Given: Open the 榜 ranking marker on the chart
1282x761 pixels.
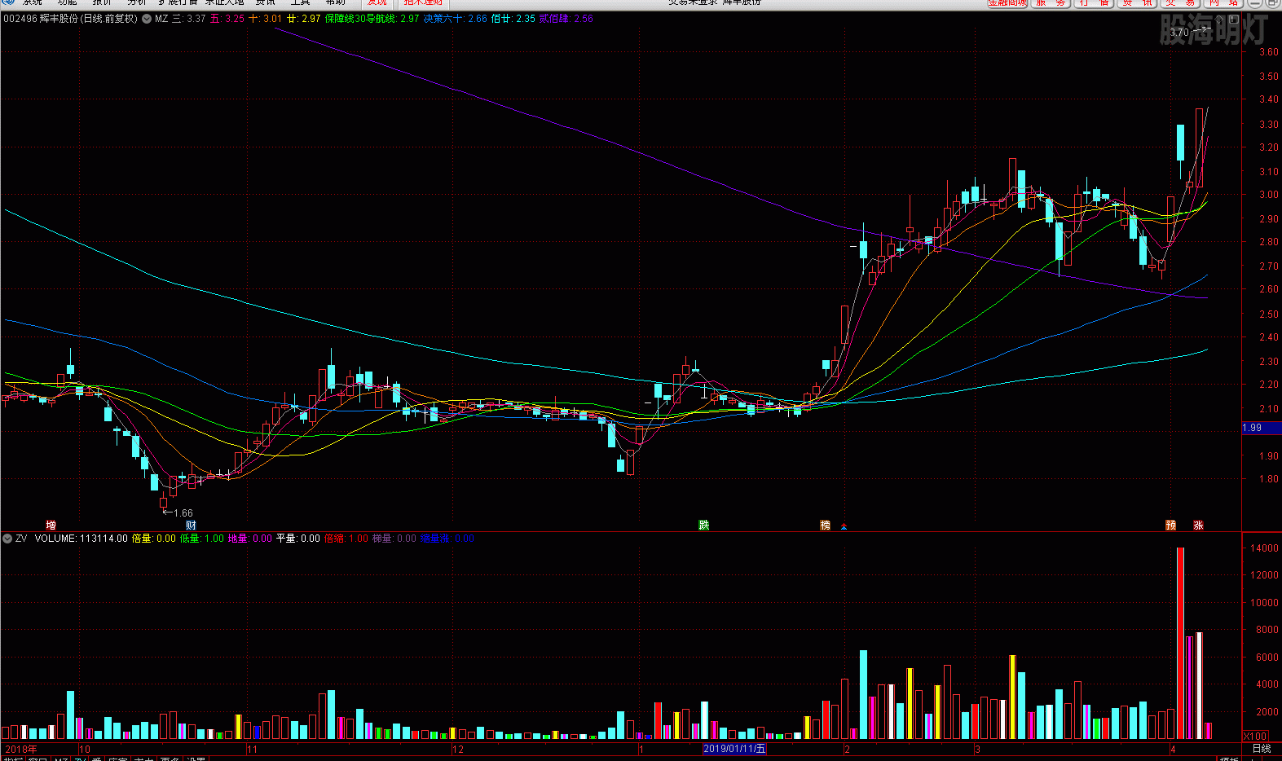Looking at the screenshot, I should pos(825,526).
